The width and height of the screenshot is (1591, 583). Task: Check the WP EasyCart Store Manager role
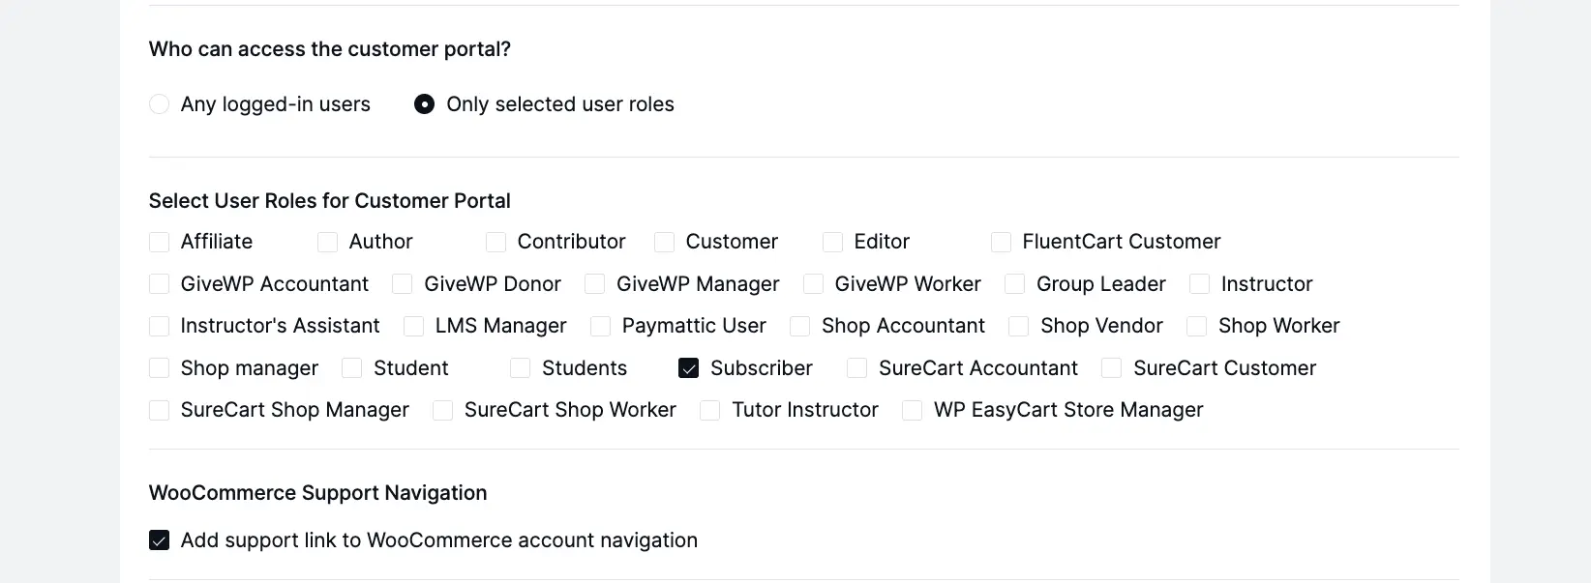pyautogui.click(x=911, y=410)
